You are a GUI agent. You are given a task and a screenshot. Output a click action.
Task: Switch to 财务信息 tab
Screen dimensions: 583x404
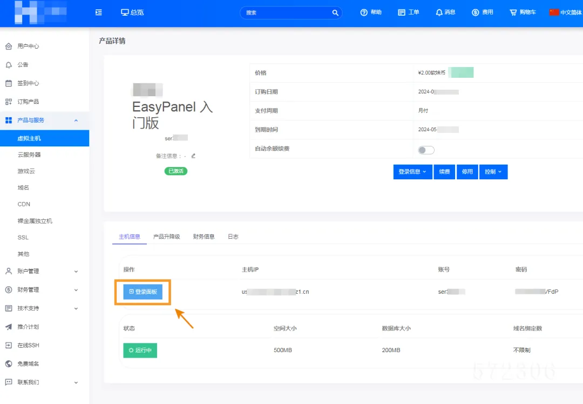[x=204, y=237]
